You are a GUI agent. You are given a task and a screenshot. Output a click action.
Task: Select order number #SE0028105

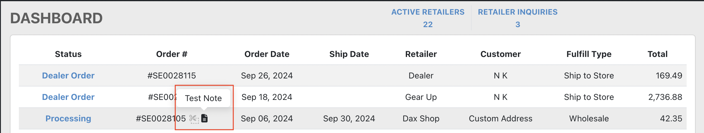pyautogui.click(x=161, y=118)
